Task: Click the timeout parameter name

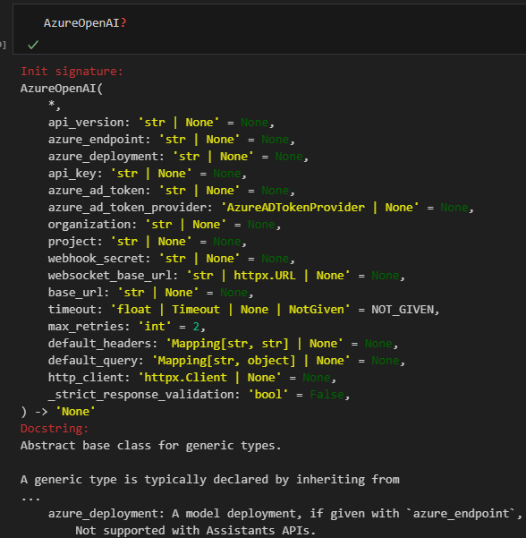Action: point(72,310)
